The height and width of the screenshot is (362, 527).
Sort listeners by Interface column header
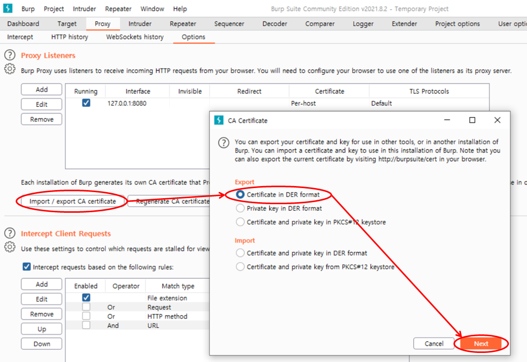point(138,91)
